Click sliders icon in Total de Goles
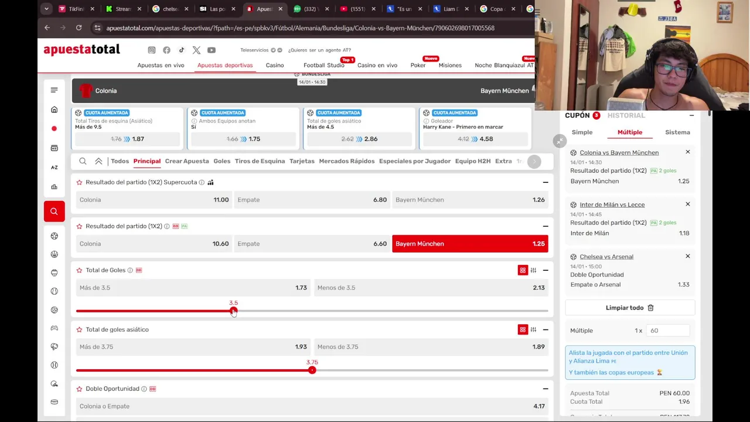 coord(533,270)
